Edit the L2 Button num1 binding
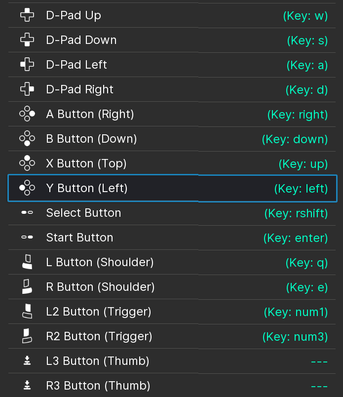The height and width of the screenshot is (397, 343). click(x=296, y=312)
